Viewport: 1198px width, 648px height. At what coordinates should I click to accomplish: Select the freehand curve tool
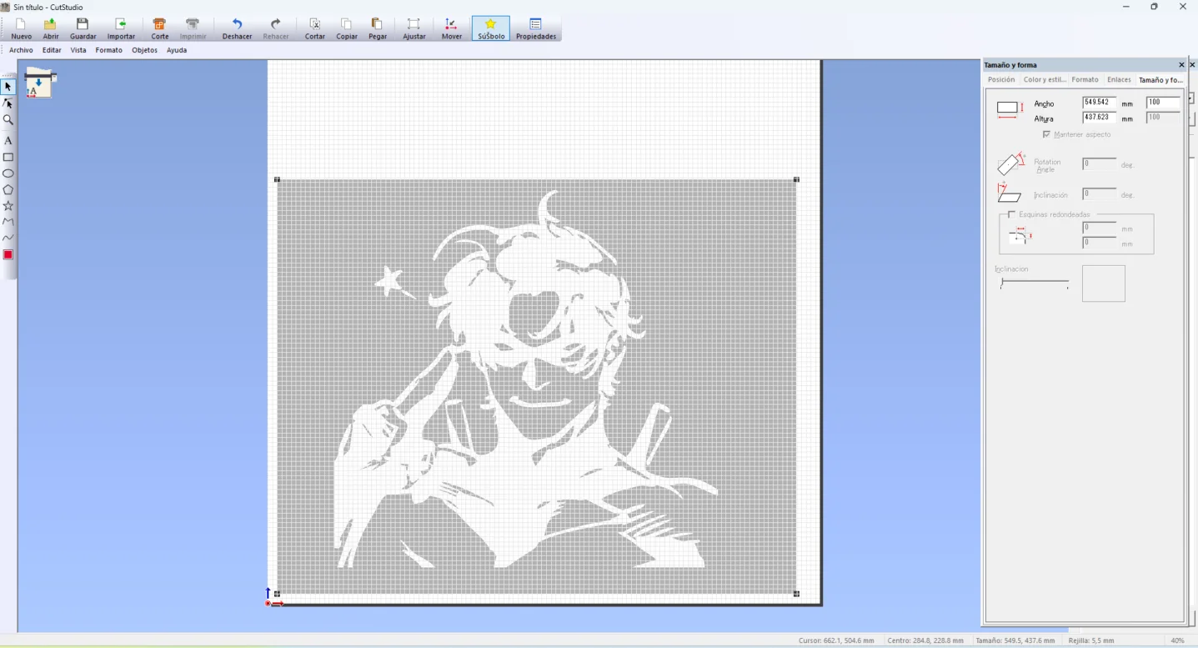click(x=8, y=238)
